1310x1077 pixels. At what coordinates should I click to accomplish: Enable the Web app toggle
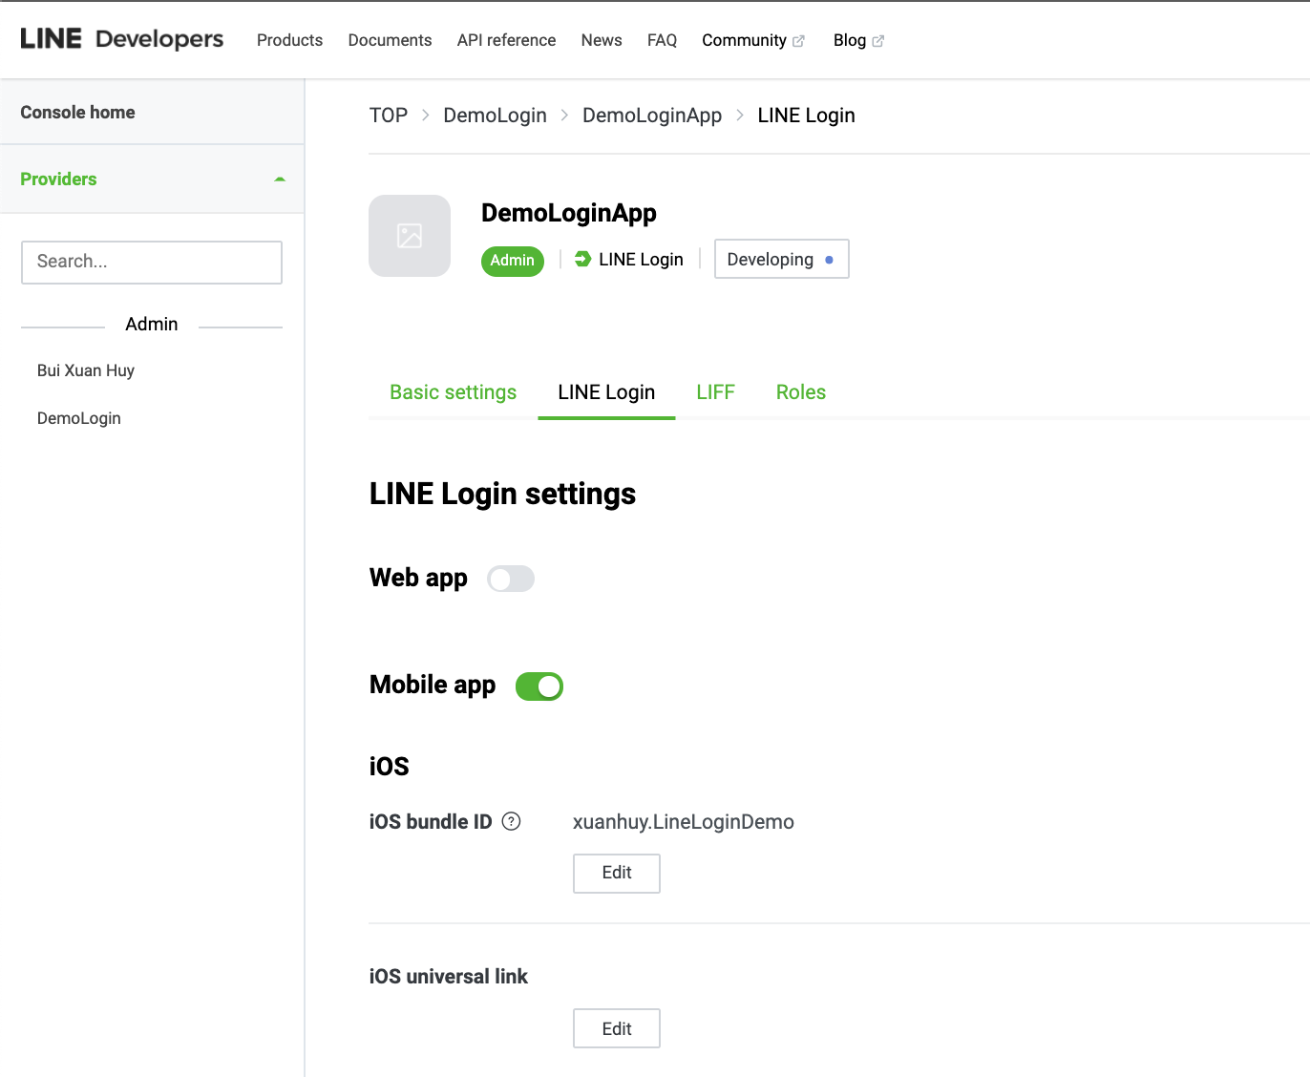511,579
